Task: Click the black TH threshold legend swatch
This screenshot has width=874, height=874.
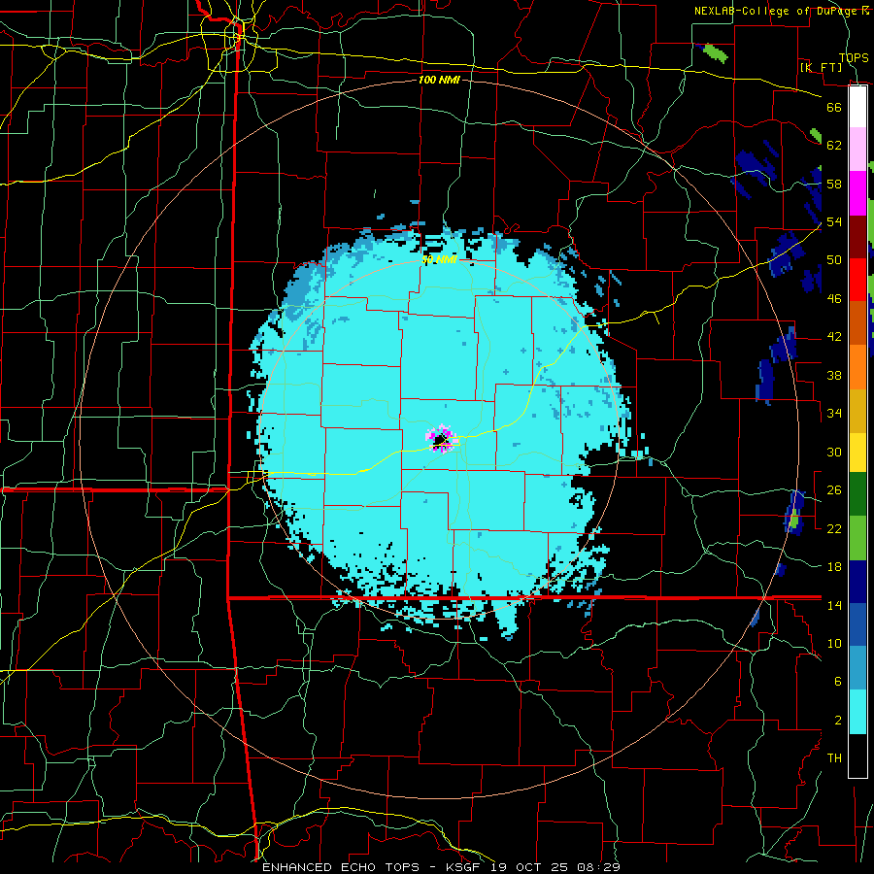Action: pos(857,756)
